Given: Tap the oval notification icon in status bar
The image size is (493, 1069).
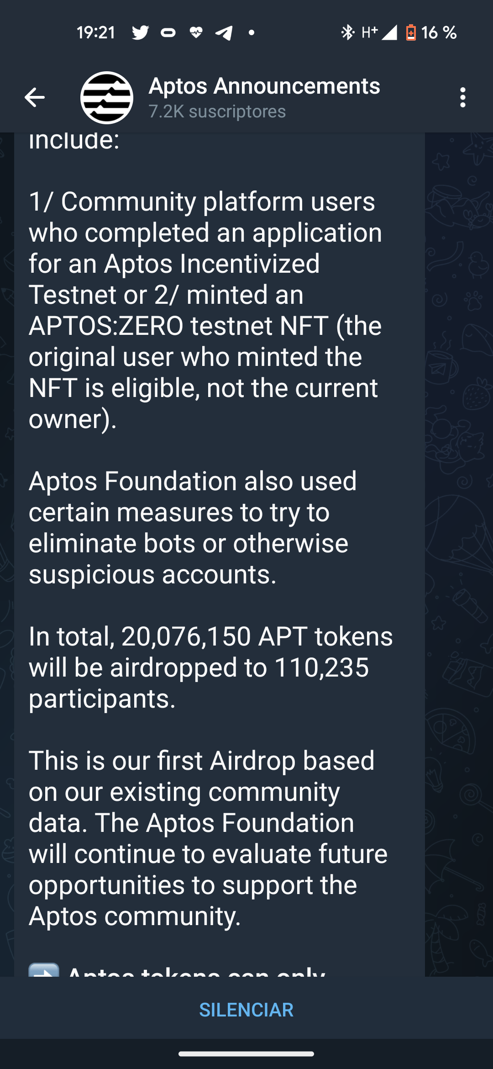Looking at the screenshot, I should click(168, 32).
